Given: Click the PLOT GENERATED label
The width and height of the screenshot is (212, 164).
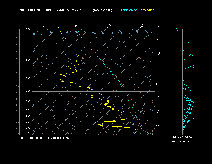Looking at the screenshot, I should 31,138.
